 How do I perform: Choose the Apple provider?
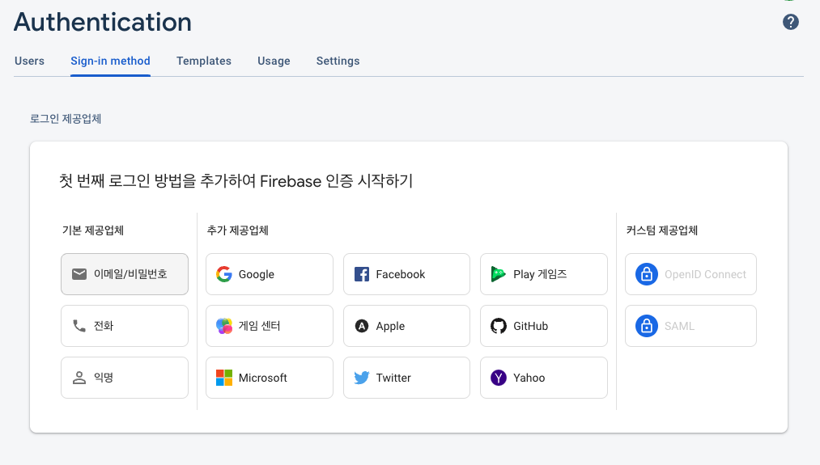click(406, 326)
